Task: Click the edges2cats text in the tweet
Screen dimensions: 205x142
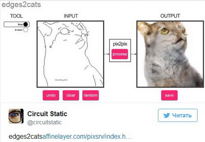Action: click(25, 137)
